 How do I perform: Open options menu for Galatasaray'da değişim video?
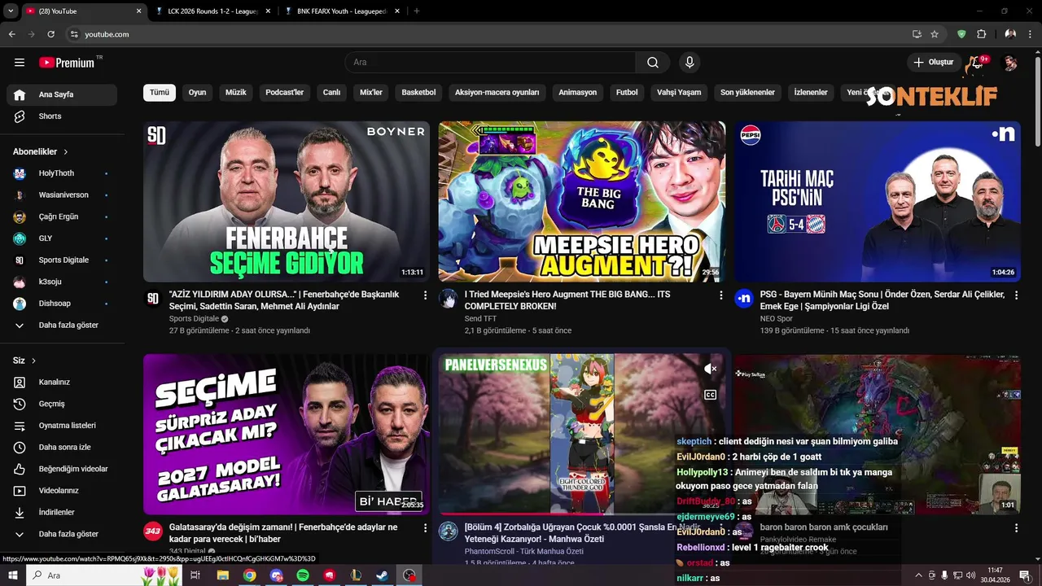tap(425, 528)
